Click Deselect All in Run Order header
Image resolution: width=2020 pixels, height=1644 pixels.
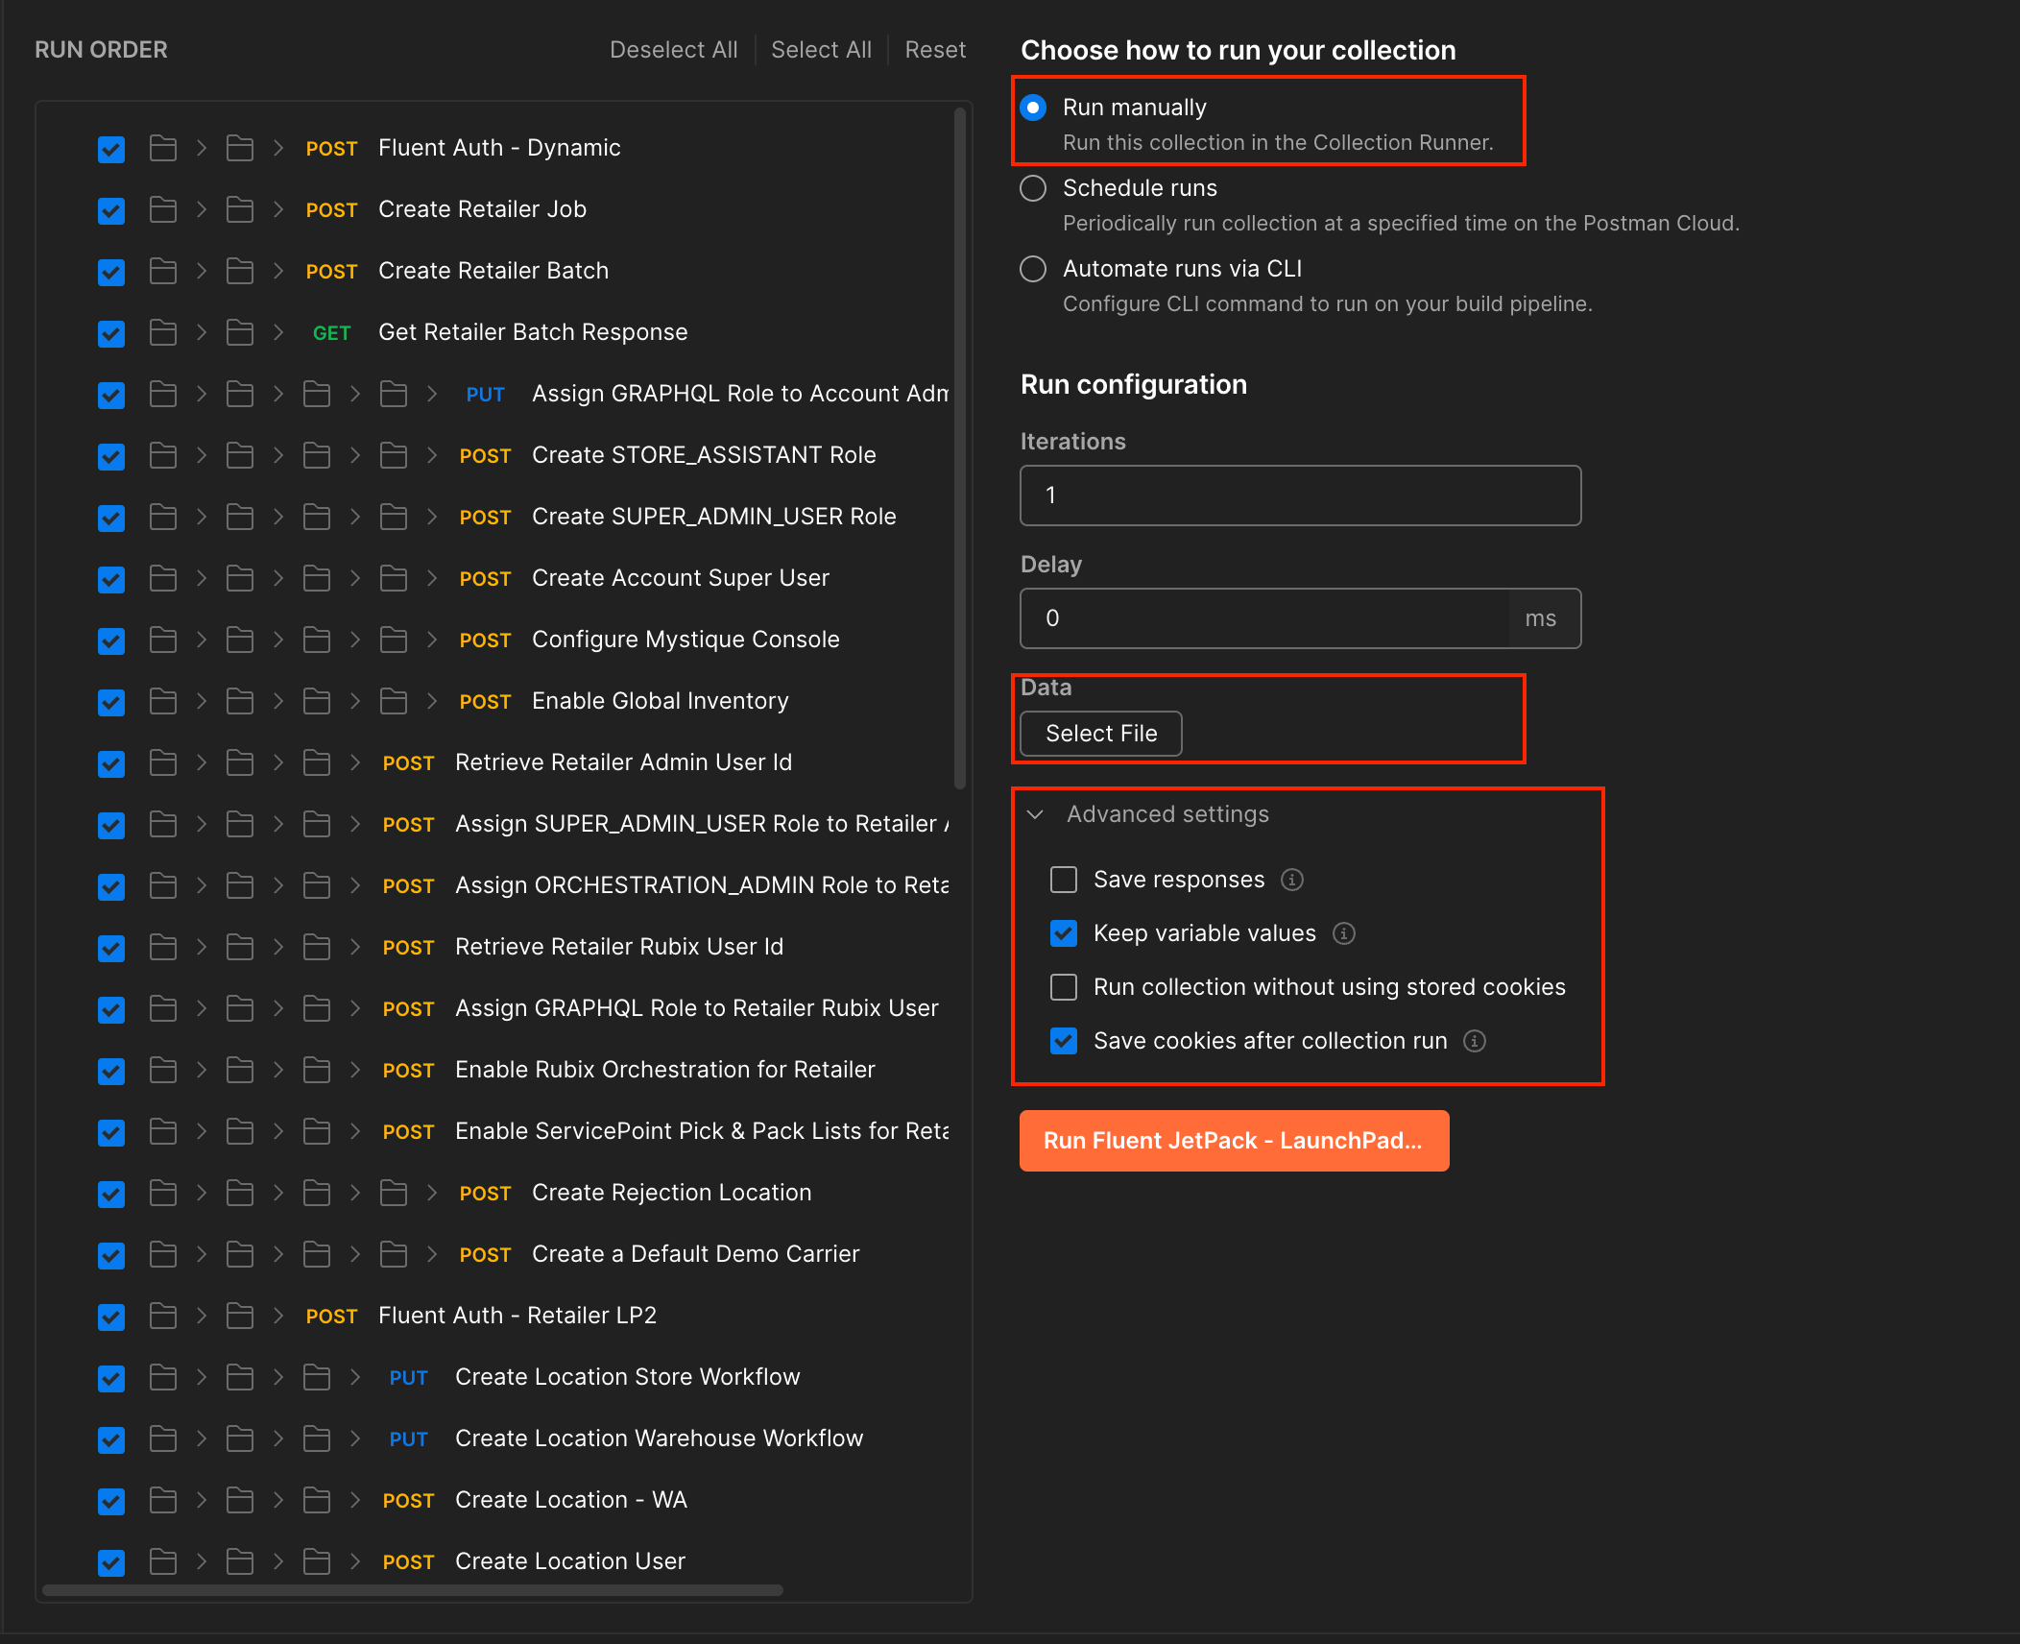click(673, 50)
